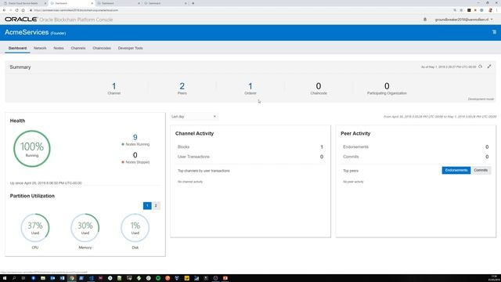Switch to the third browser tab, Dashboard
The width and height of the screenshot is (501, 282).
pyautogui.click(x=119, y=3)
